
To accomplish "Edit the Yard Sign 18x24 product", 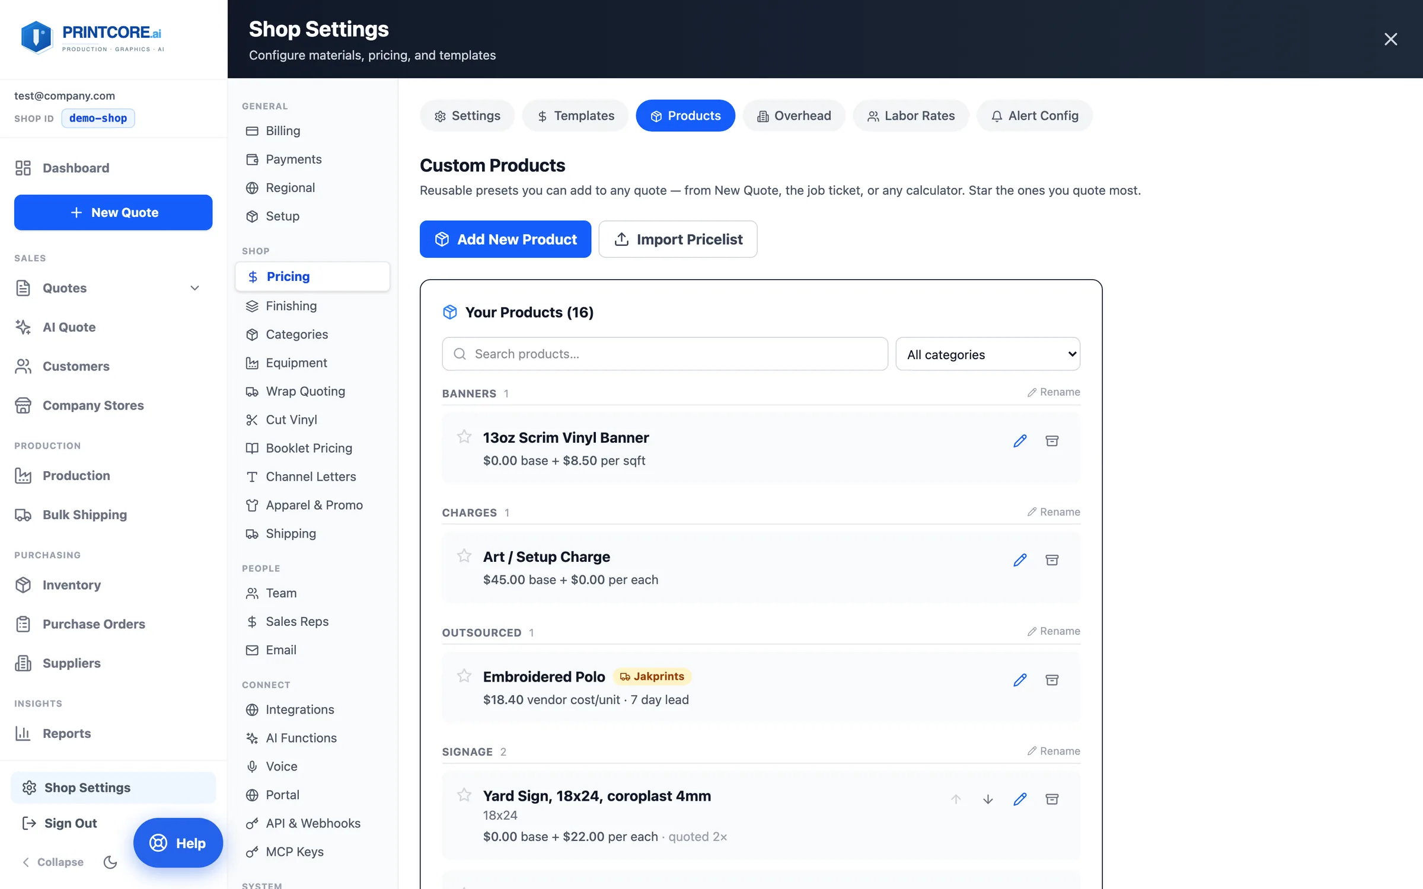I will tap(1020, 799).
